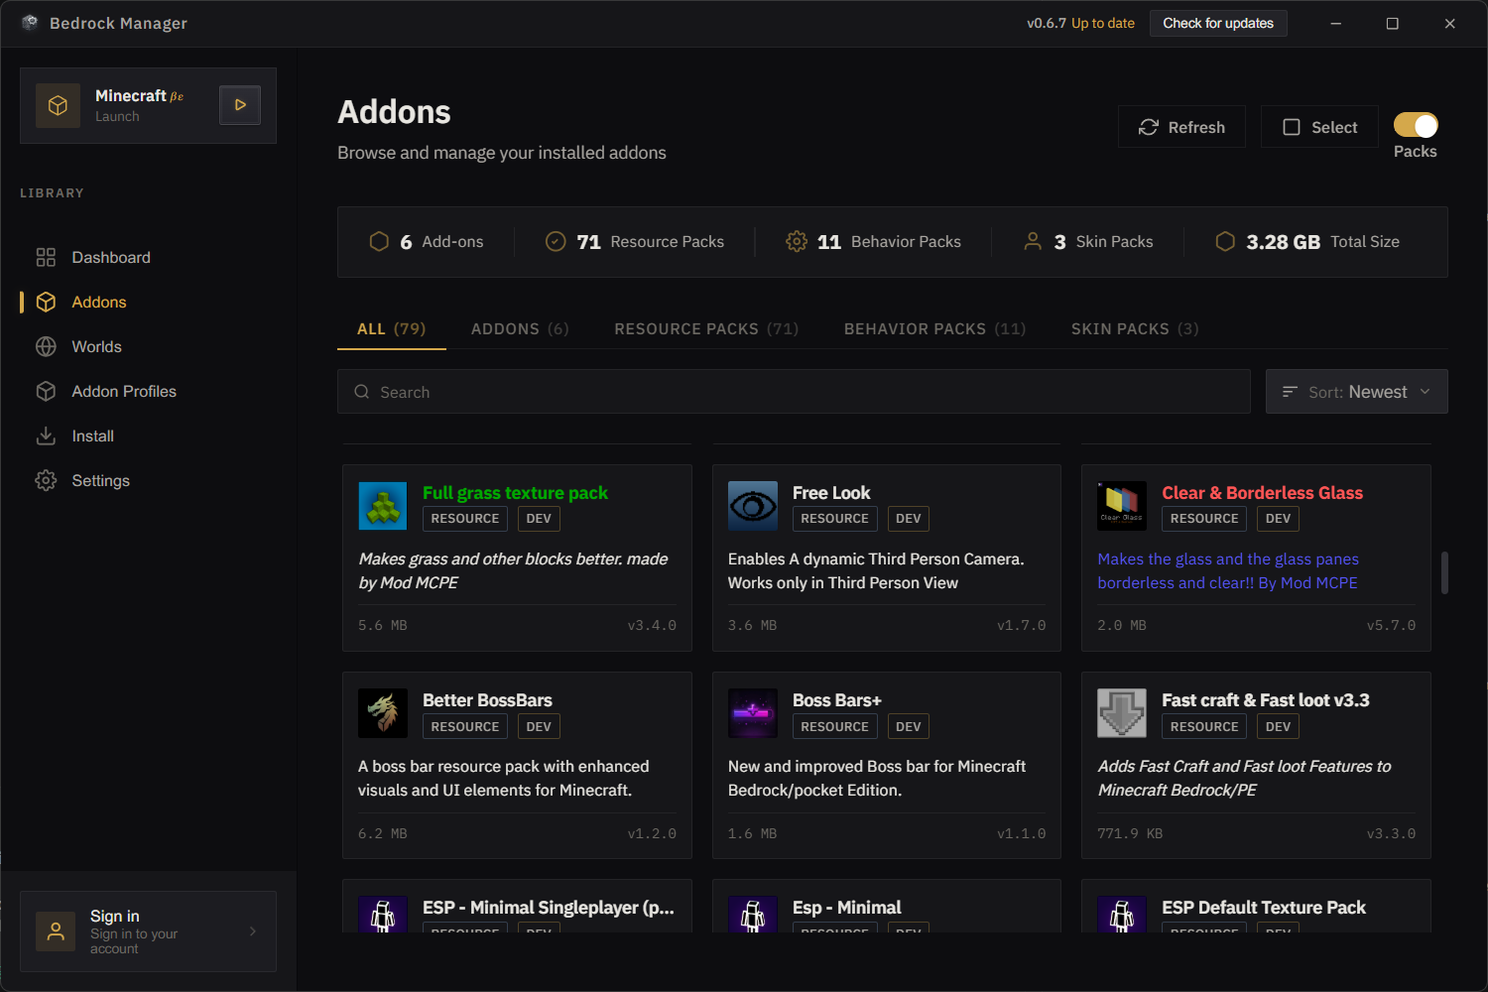Refresh the addons list
The width and height of the screenshot is (1488, 992).
(x=1181, y=127)
